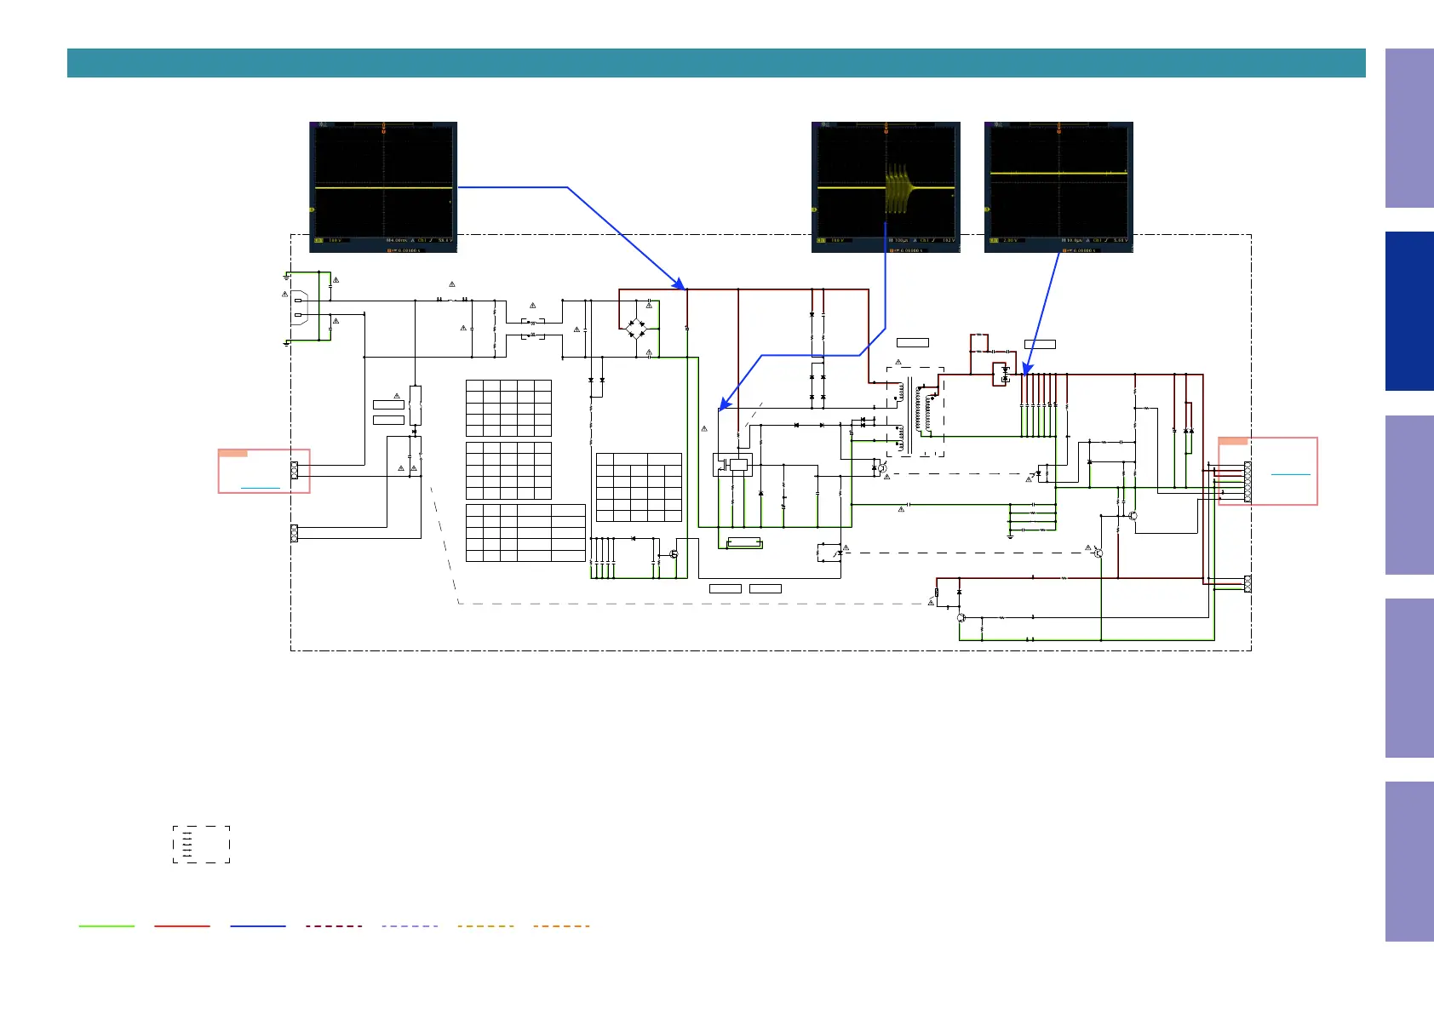Click the solid blue legend line
This screenshot has height=1014, width=1434.
pyautogui.click(x=258, y=925)
